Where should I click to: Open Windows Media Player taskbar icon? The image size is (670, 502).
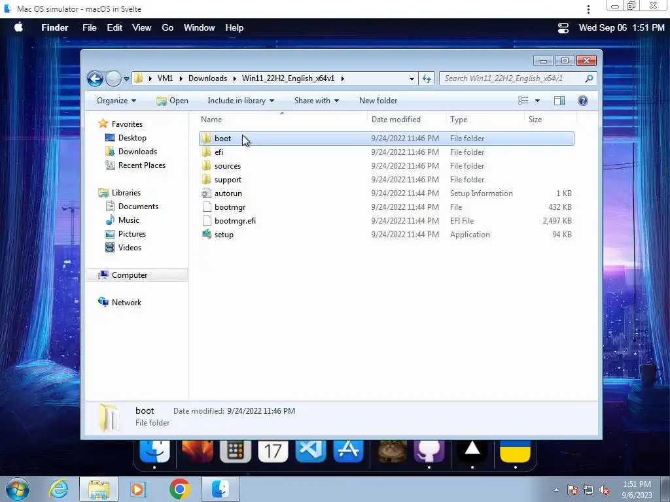tap(138, 489)
